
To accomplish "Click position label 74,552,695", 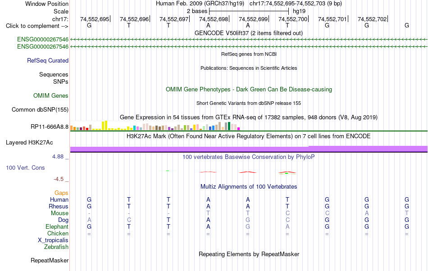I will pos(95,19).
